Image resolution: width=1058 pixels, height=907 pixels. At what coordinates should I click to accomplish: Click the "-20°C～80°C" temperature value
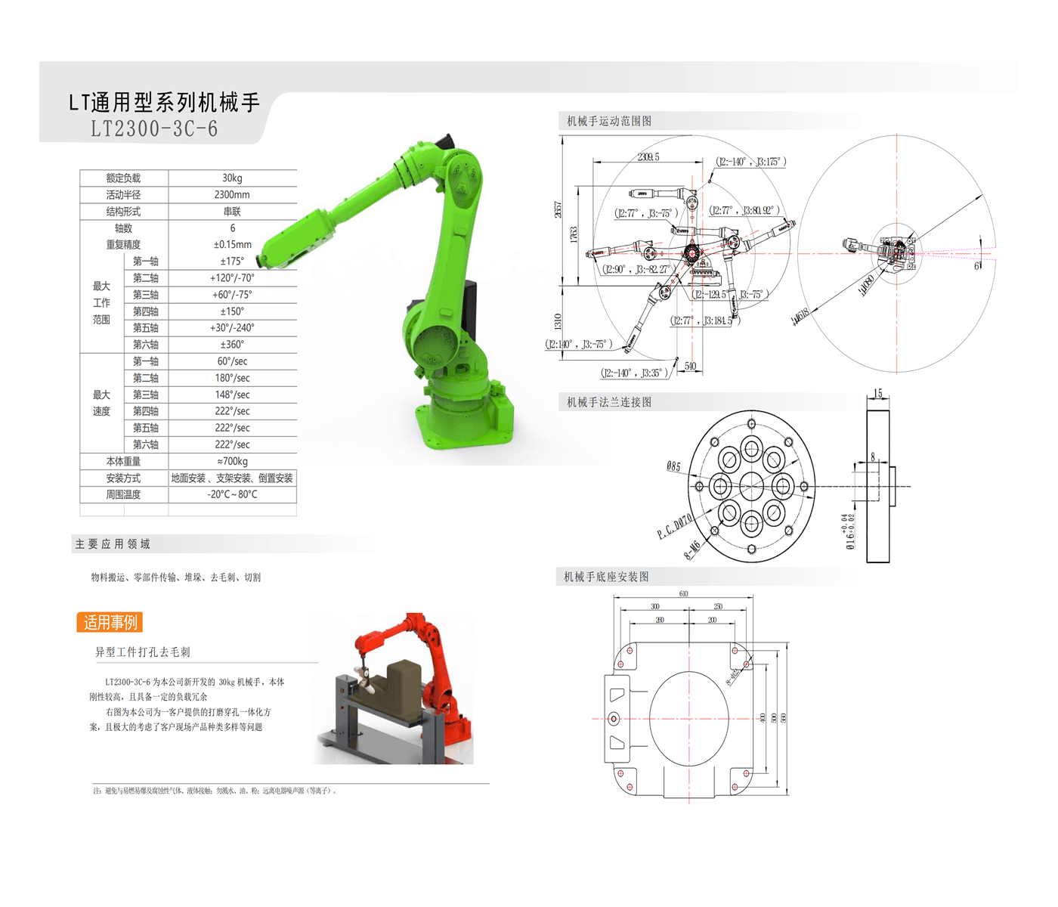[x=232, y=494]
